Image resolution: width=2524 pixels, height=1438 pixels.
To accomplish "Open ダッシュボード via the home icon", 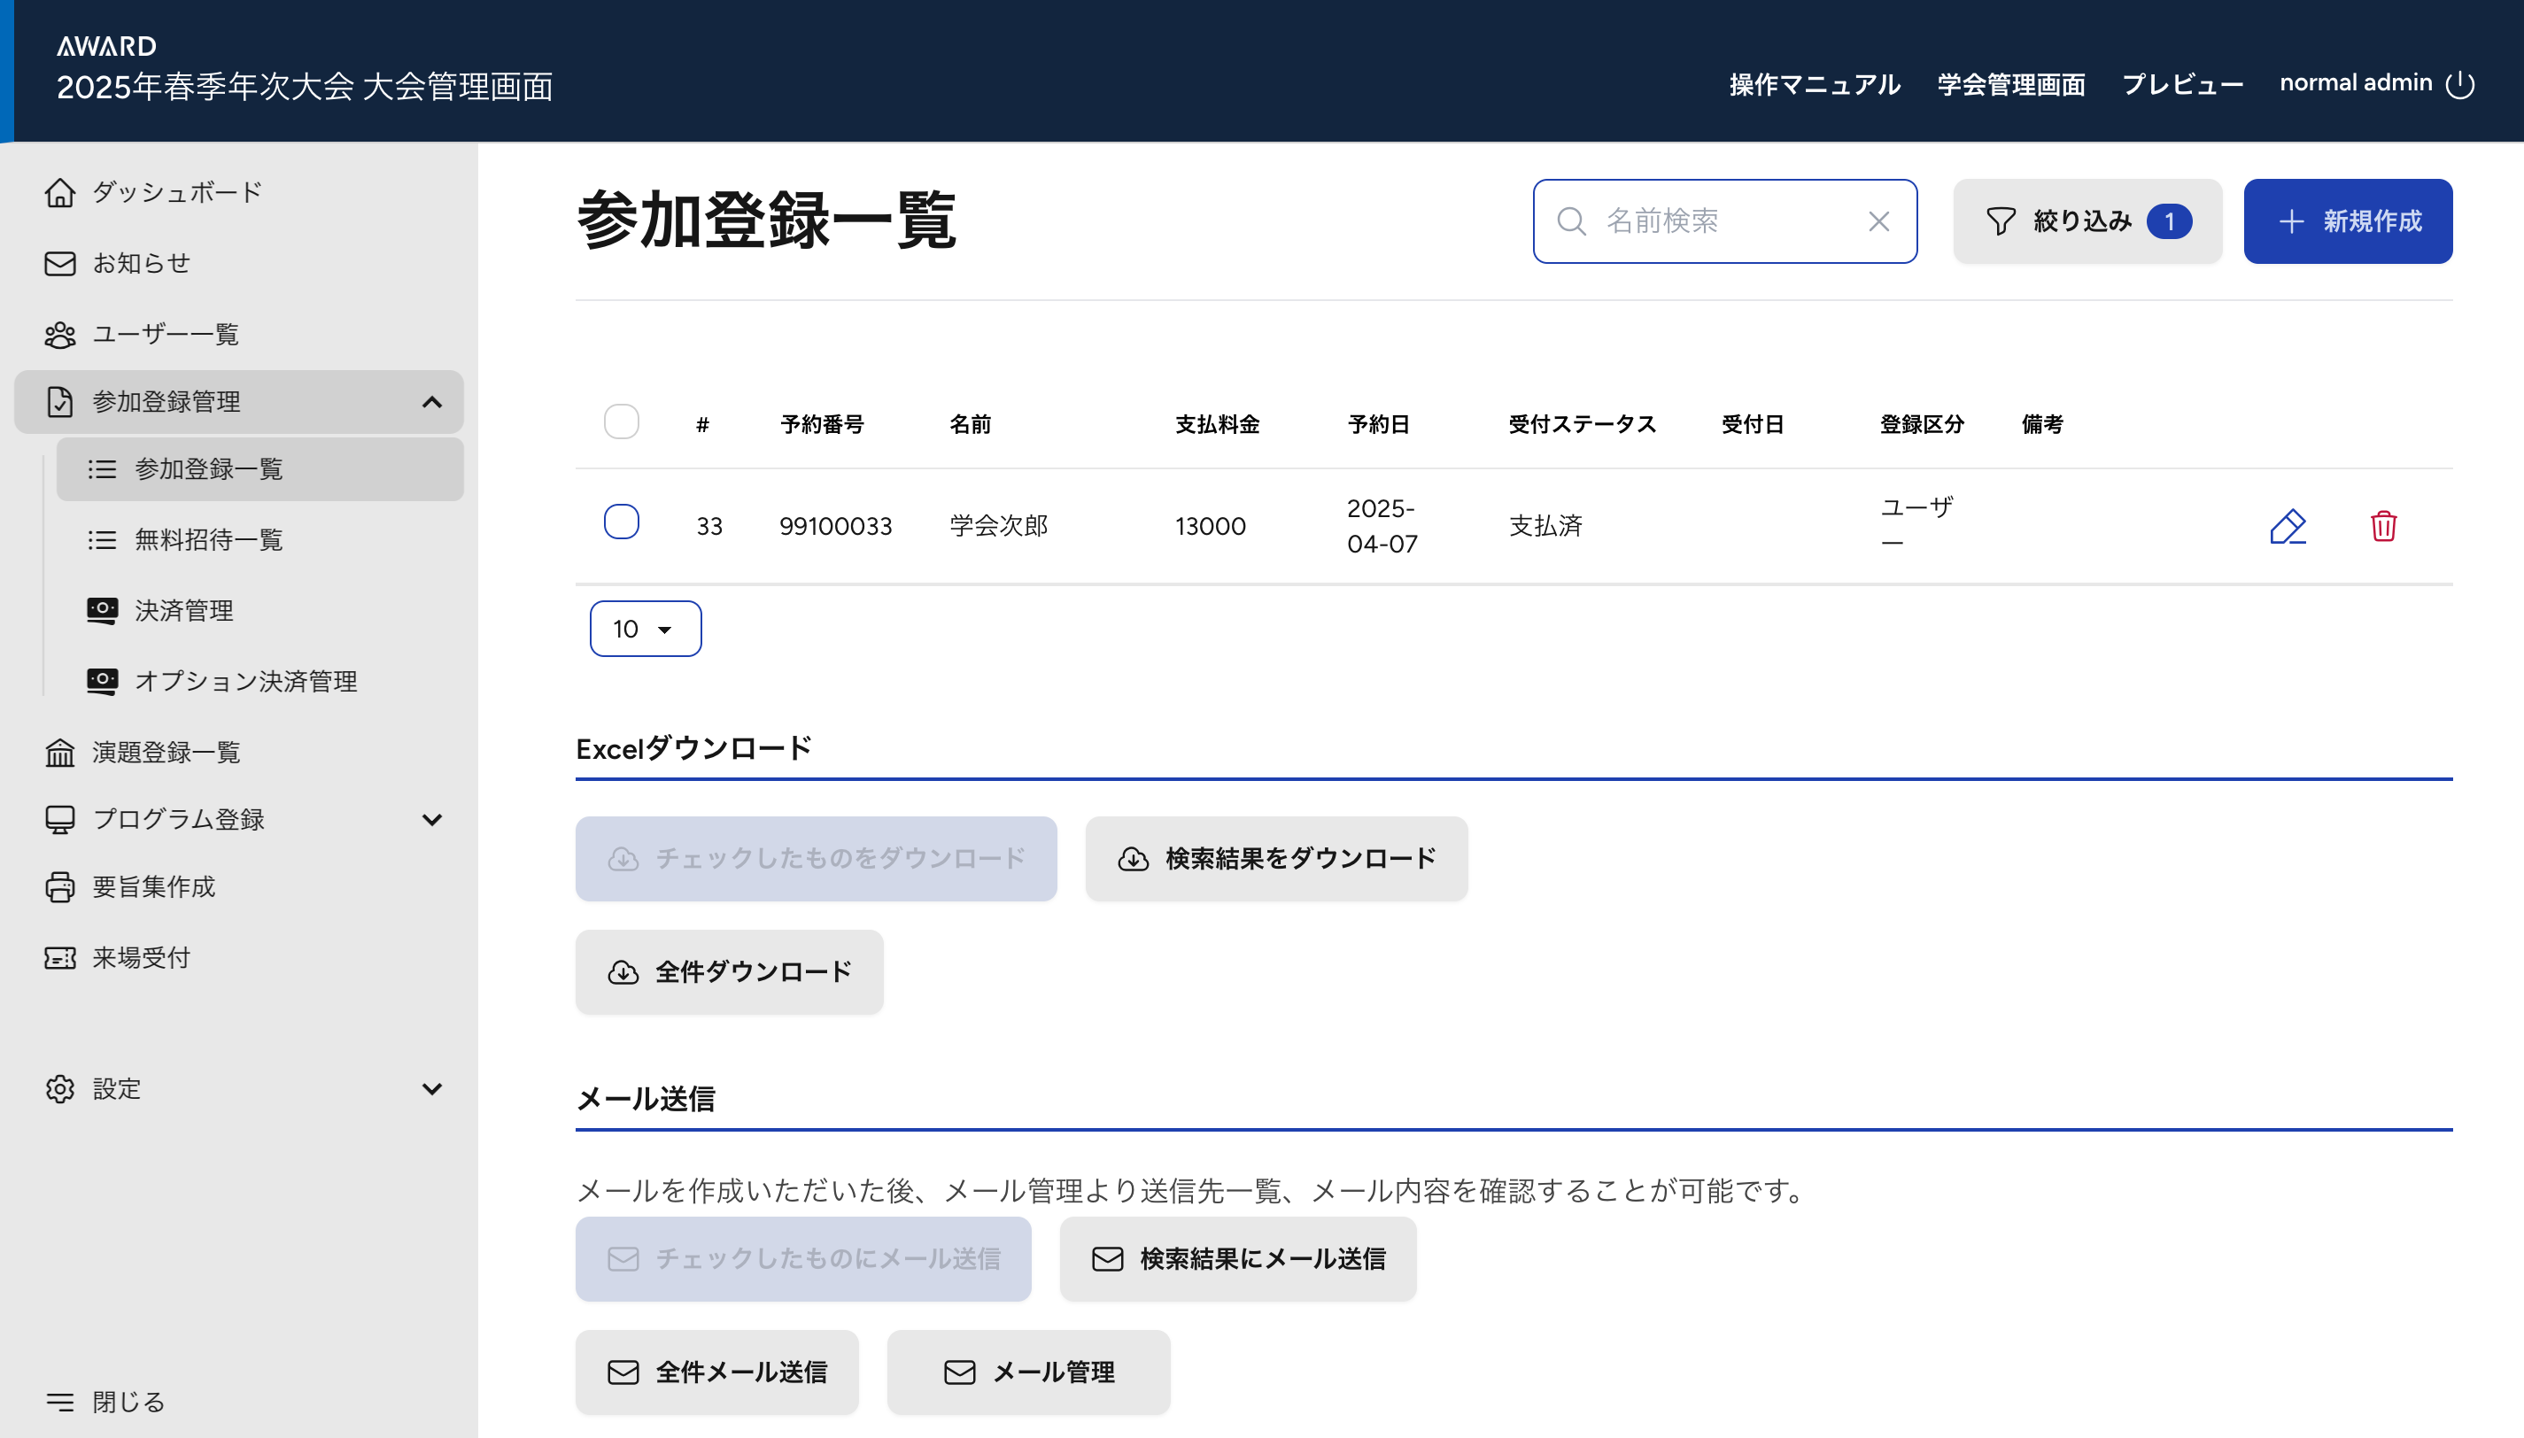I will [x=60, y=193].
